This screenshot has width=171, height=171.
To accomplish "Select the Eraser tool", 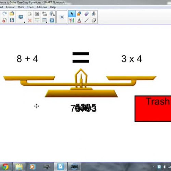I will 94,21.
